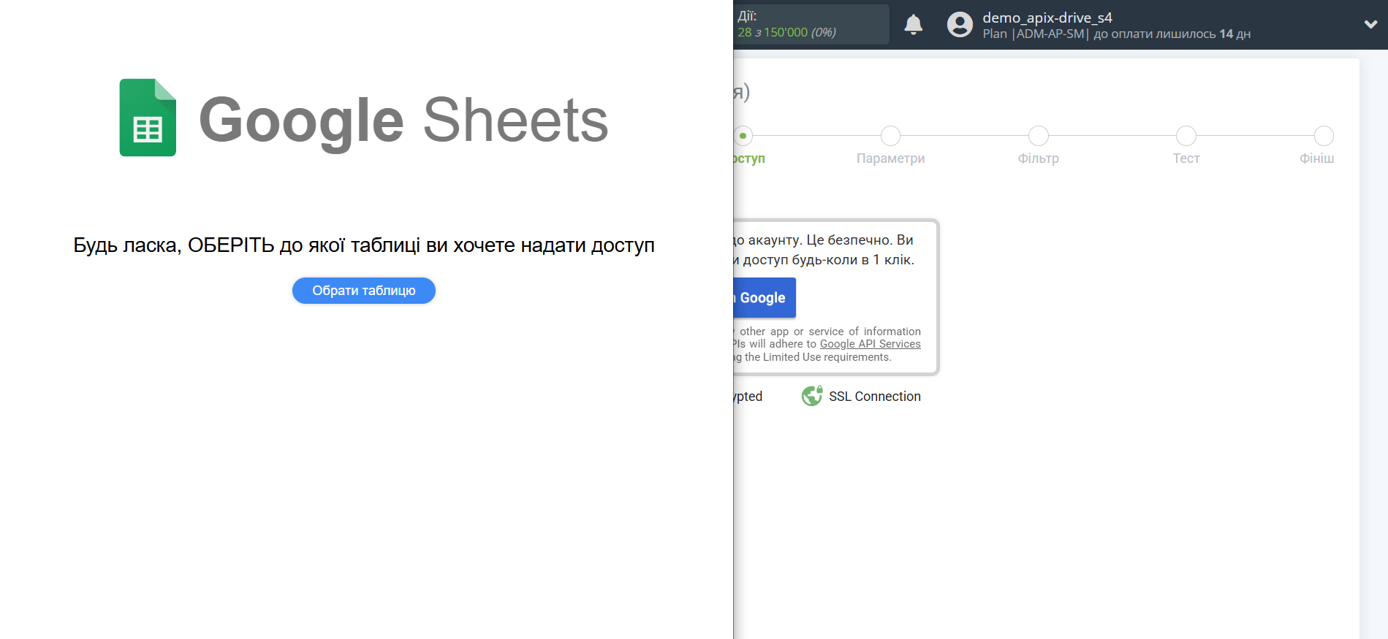Open notifications bell icon

[913, 25]
